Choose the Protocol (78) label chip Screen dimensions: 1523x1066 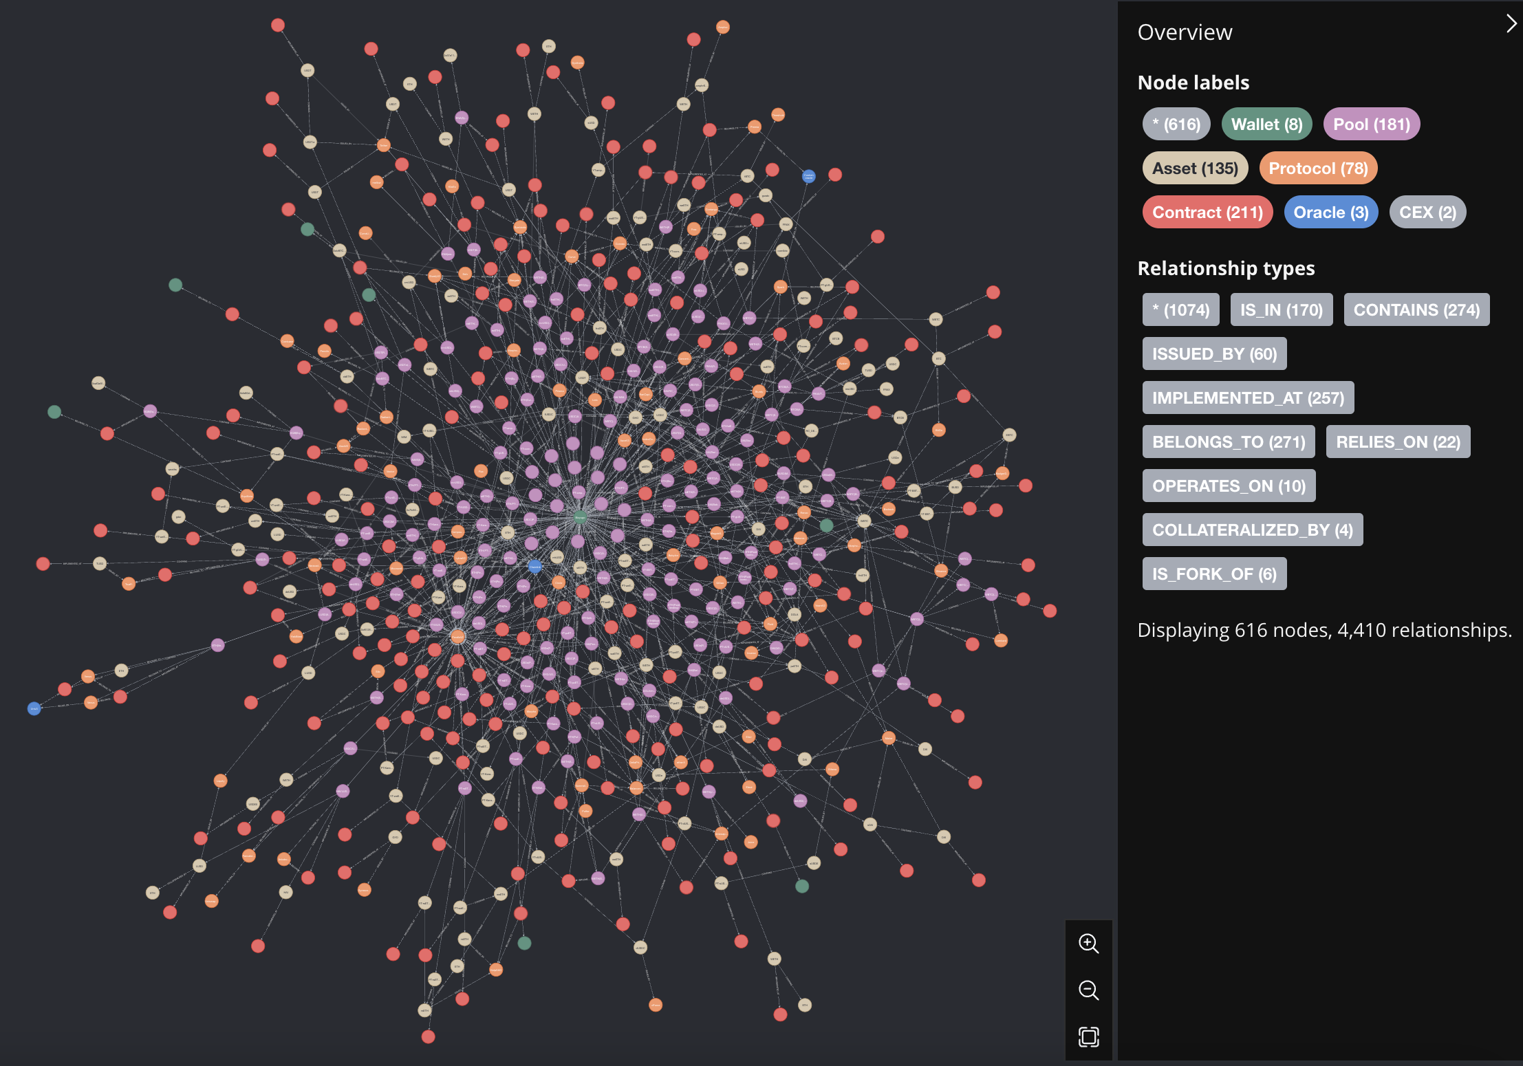1317,168
